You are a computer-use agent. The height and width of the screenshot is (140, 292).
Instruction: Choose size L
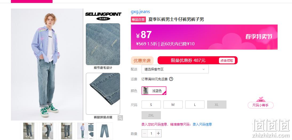[x=195, y=105]
